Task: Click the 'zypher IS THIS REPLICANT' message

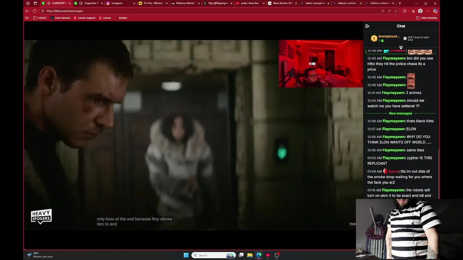Action: pos(400,161)
